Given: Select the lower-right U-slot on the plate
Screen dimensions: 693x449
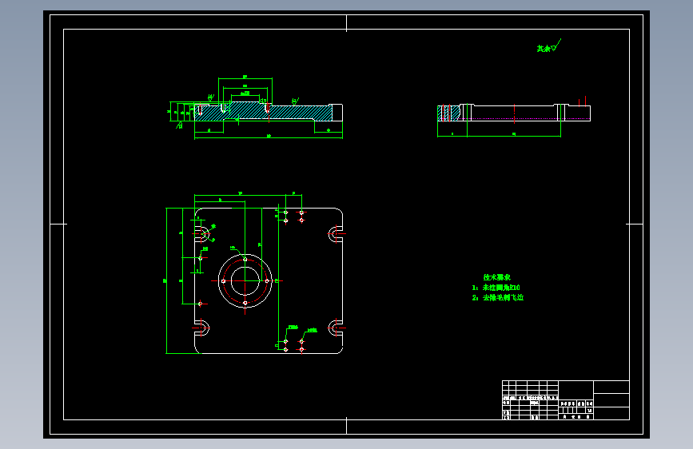Looking at the screenshot, I should click(336, 328).
